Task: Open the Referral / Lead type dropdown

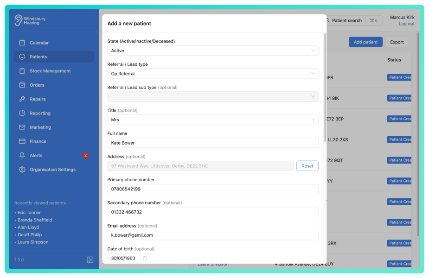Action: tap(212, 74)
